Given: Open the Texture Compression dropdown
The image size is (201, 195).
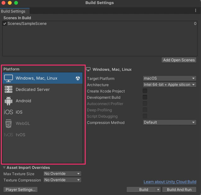Looking at the screenshot, I should coord(62,180).
